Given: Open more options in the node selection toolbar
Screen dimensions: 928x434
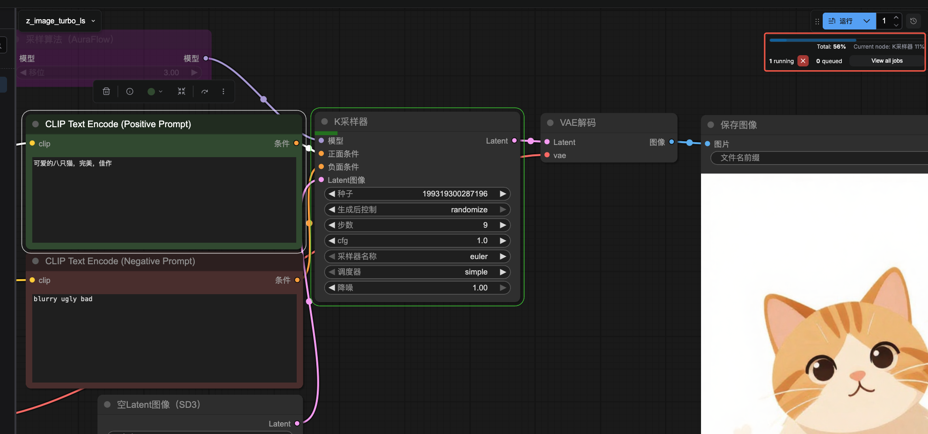Looking at the screenshot, I should [x=223, y=92].
